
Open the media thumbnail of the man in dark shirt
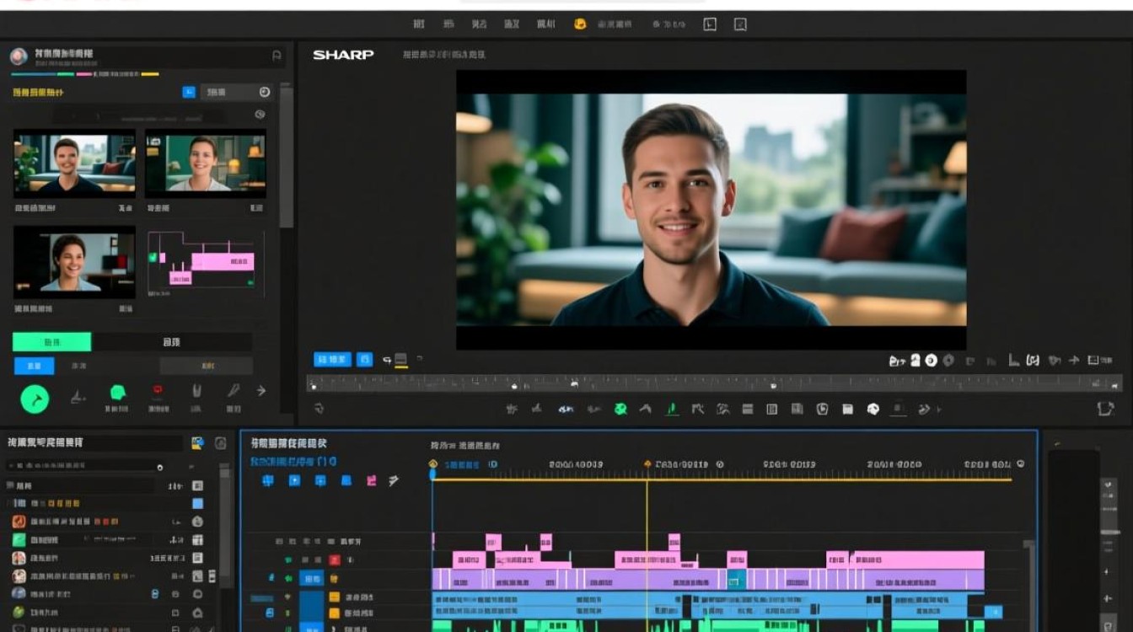(74, 164)
